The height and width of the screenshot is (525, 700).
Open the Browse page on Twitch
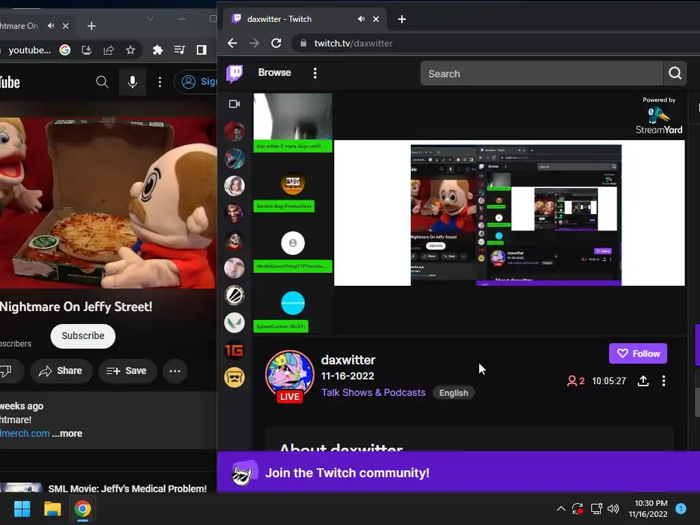click(274, 72)
